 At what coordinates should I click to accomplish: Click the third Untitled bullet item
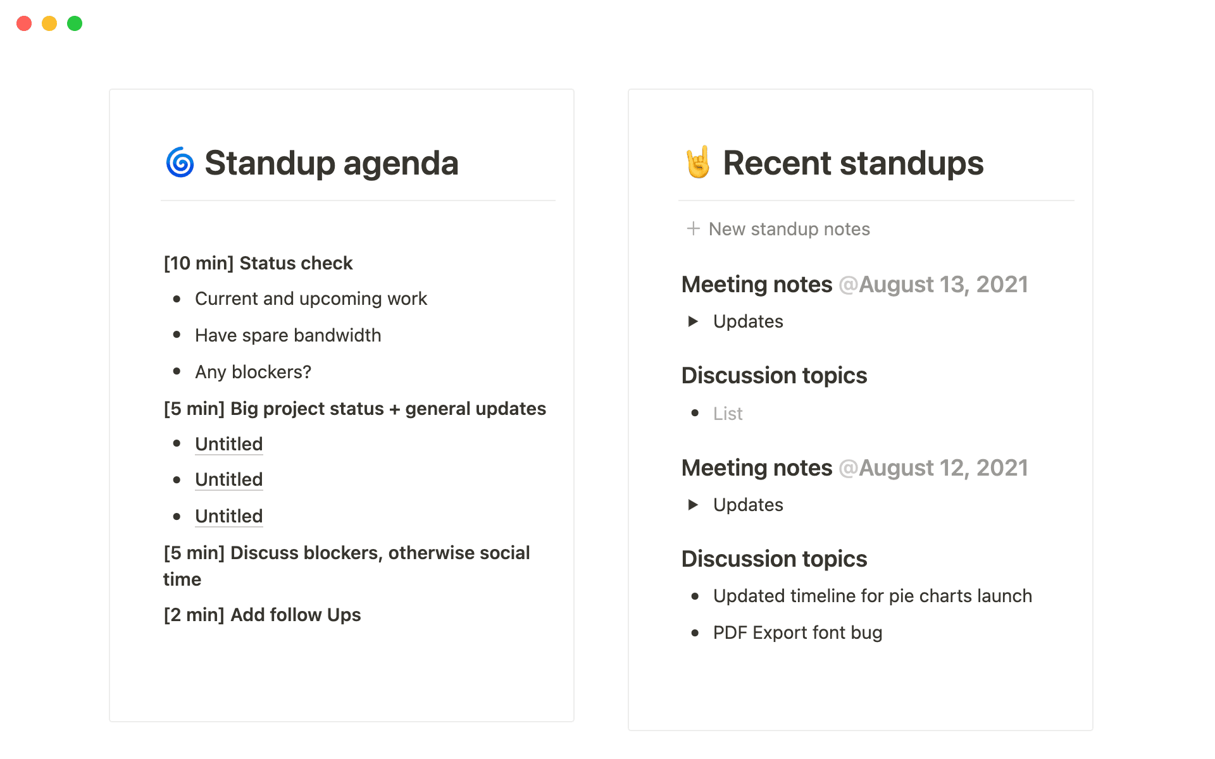pos(228,516)
